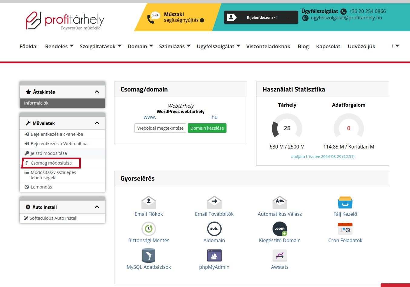The width and height of the screenshot is (410, 287).
Task: Select Információk in sidebar
Action: [62, 103]
